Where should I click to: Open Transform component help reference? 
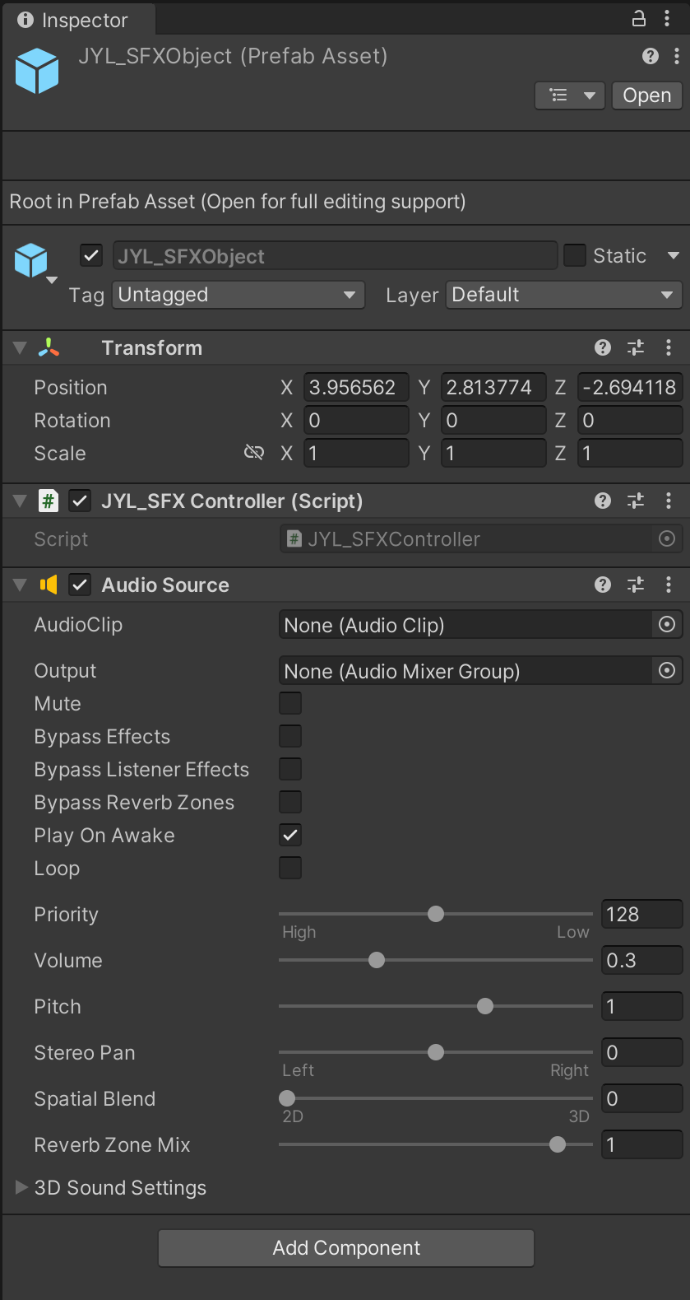point(603,347)
